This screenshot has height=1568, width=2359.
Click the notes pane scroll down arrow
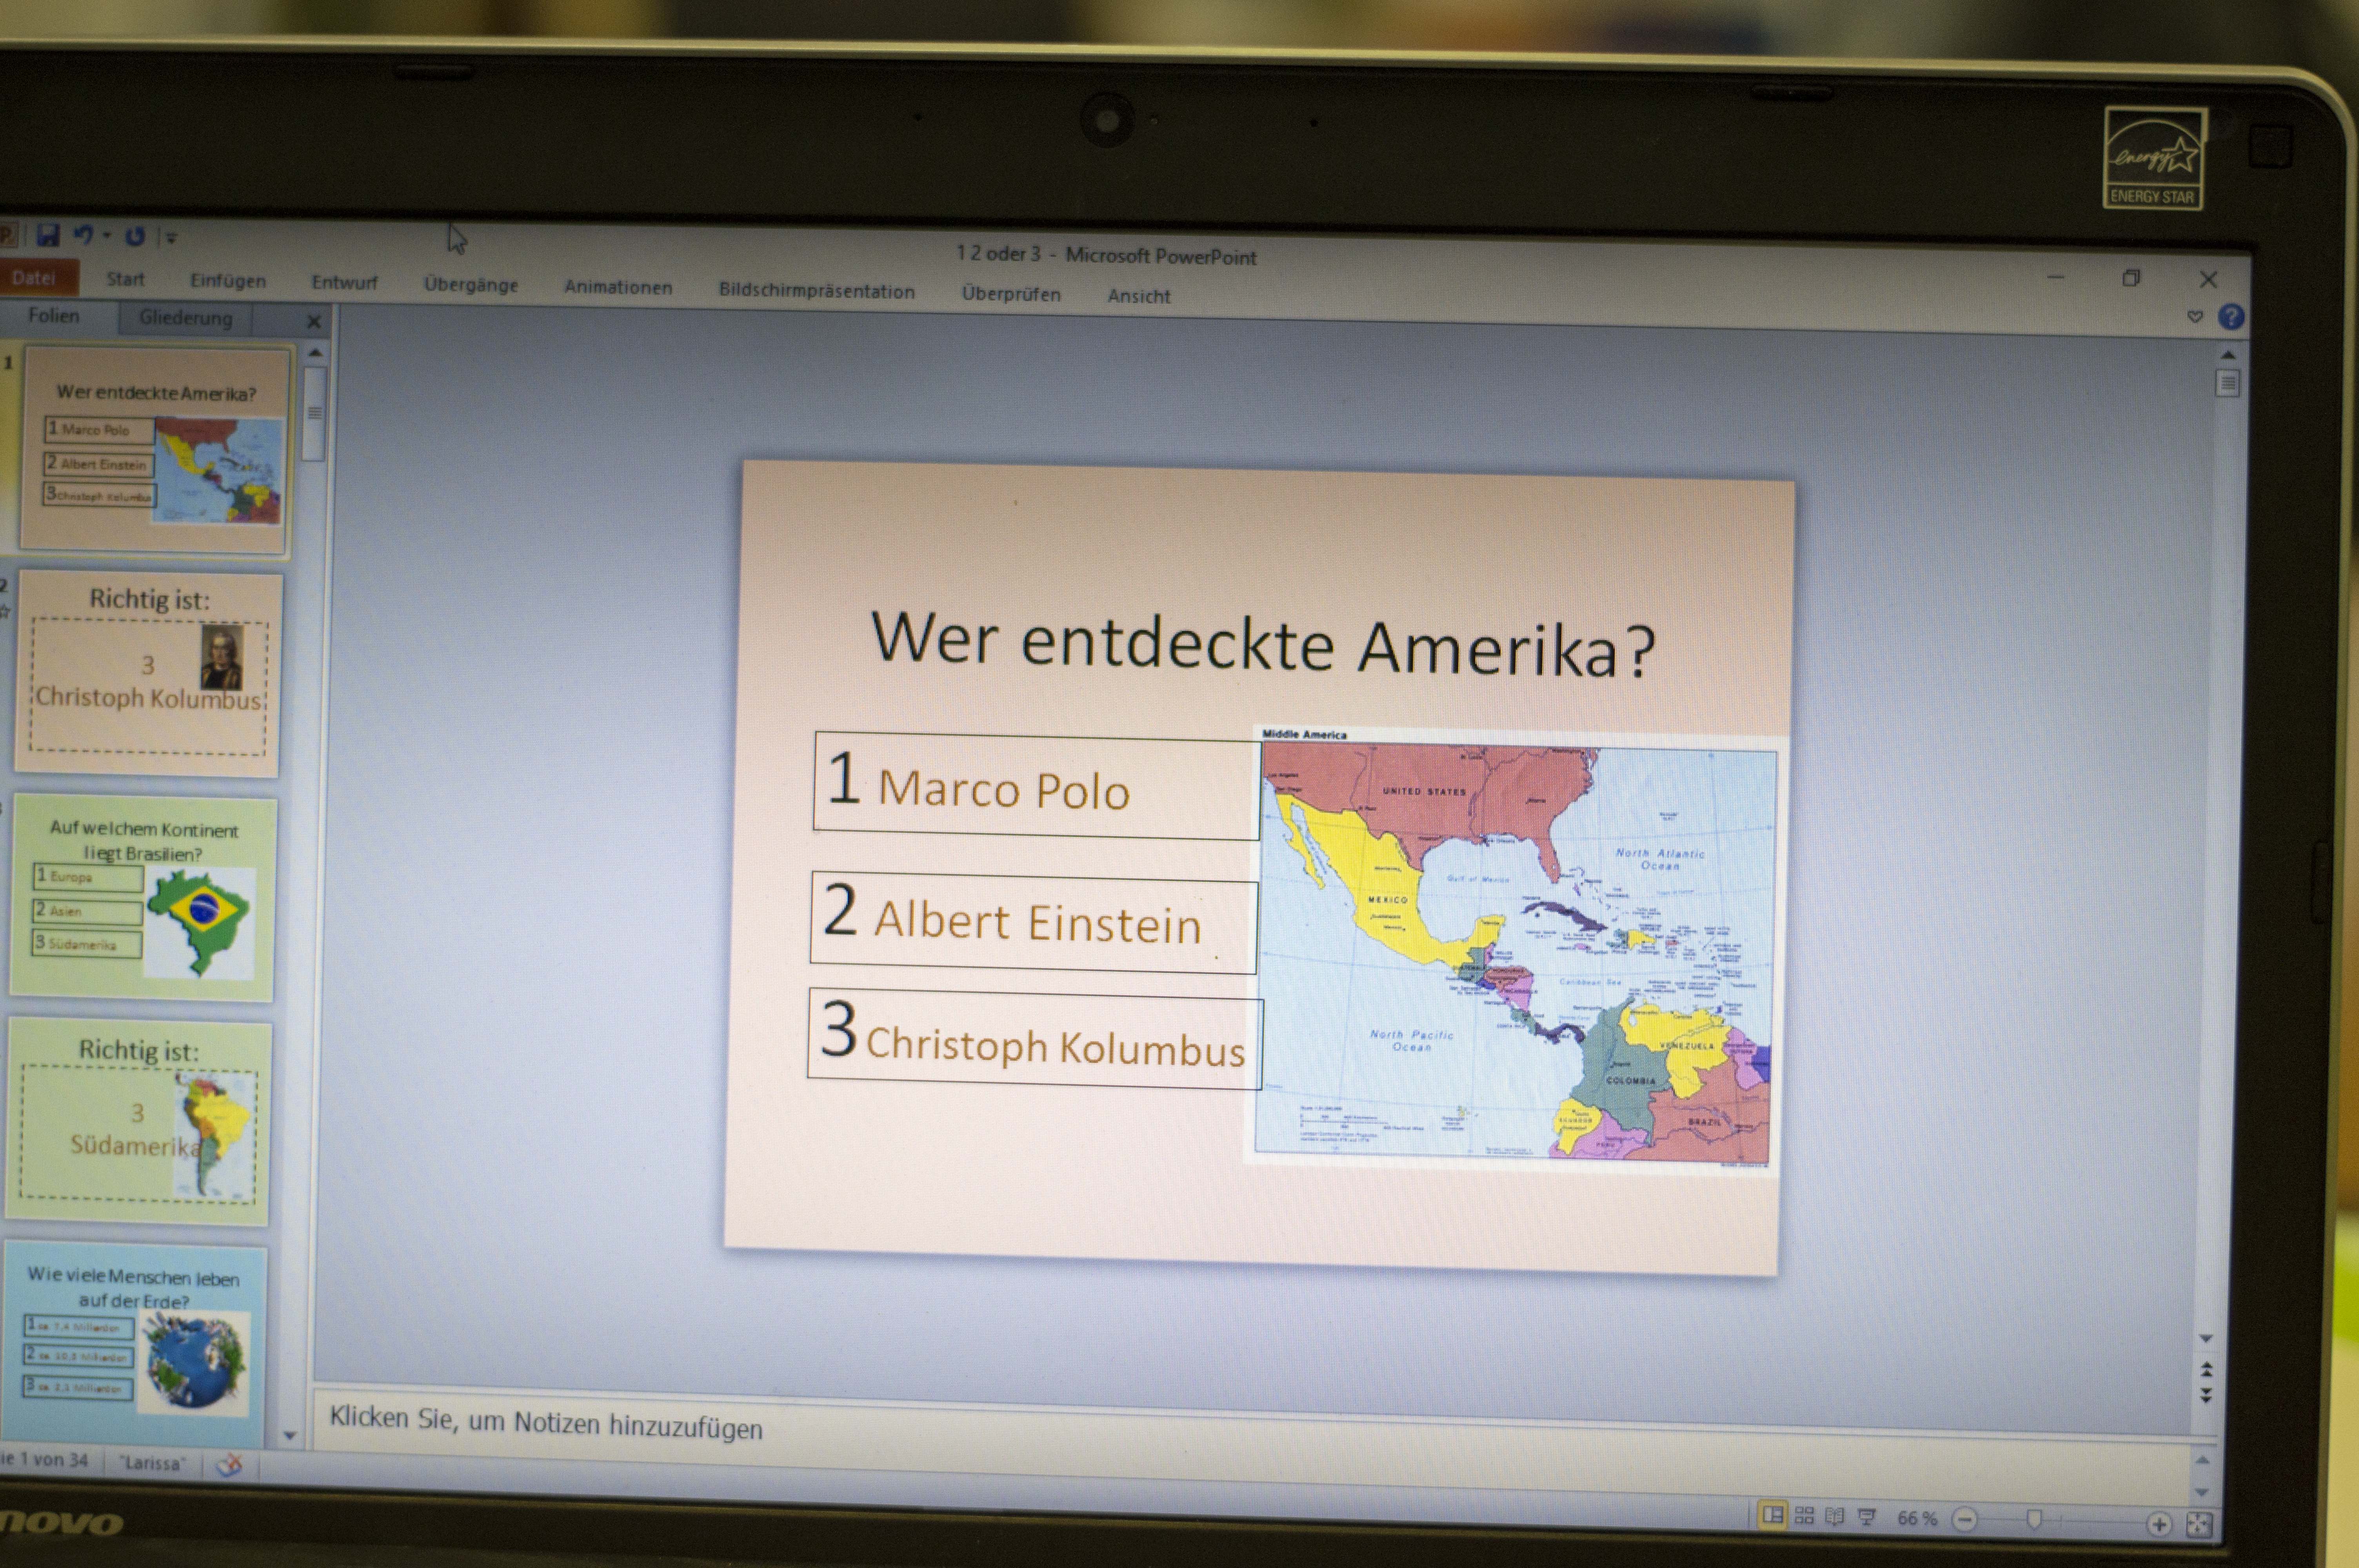pyautogui.click(x=2202, y=1492)
